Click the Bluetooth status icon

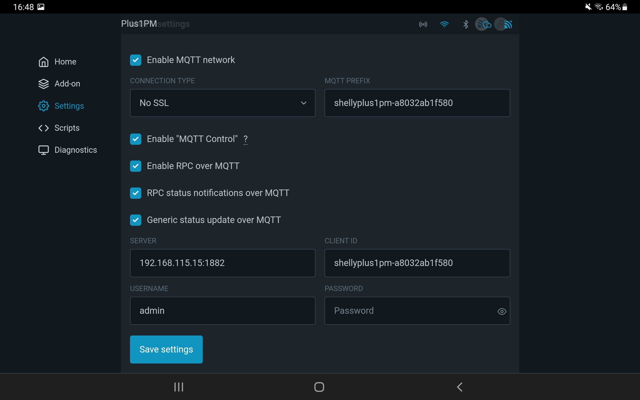pos(466,24)
